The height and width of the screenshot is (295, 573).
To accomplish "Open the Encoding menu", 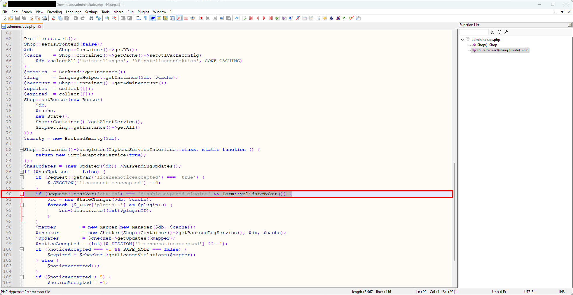I will 54,12.
